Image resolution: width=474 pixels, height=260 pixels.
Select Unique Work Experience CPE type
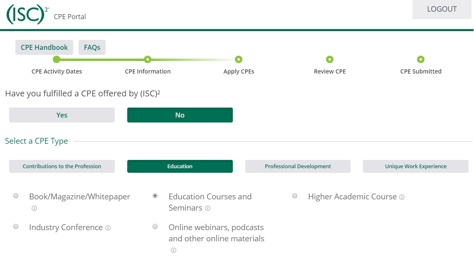pyautogui.click(x=416, y=166)
